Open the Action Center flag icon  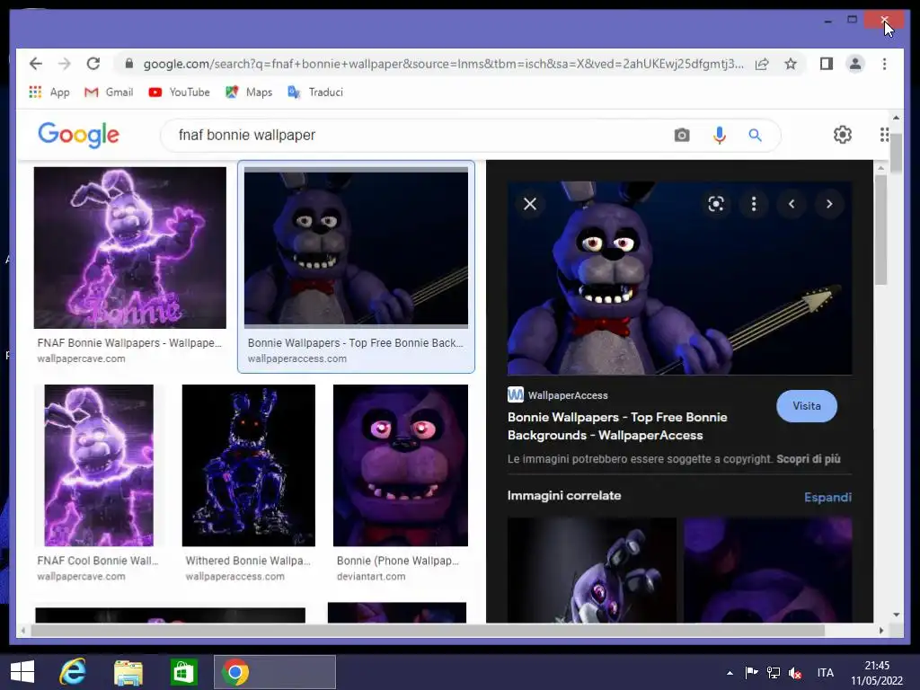[751, 672]
